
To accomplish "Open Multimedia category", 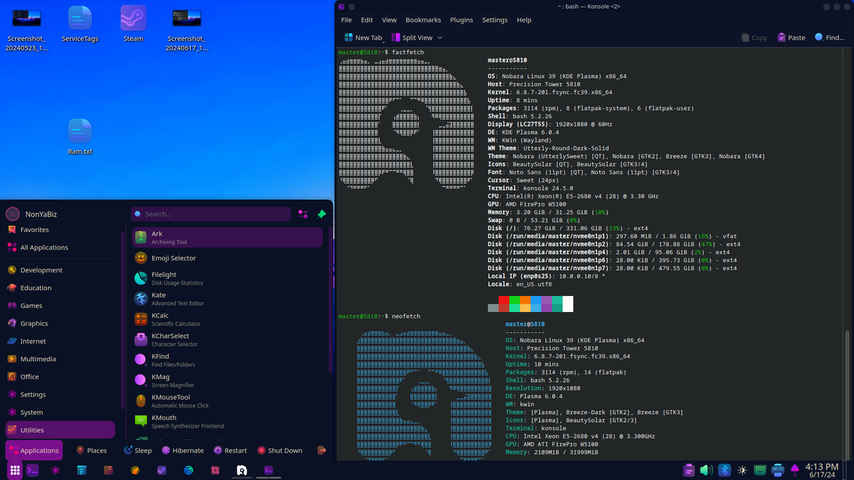I will click(60, 359).
